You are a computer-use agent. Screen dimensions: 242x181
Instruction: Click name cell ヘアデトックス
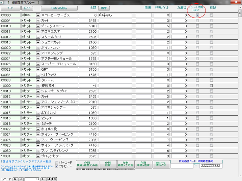[59, 75]
